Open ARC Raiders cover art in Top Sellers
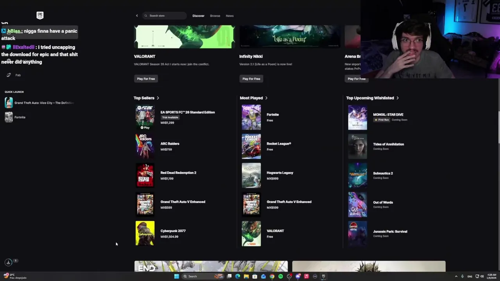This screenshot has height=281, width=500. coord(145,146)
